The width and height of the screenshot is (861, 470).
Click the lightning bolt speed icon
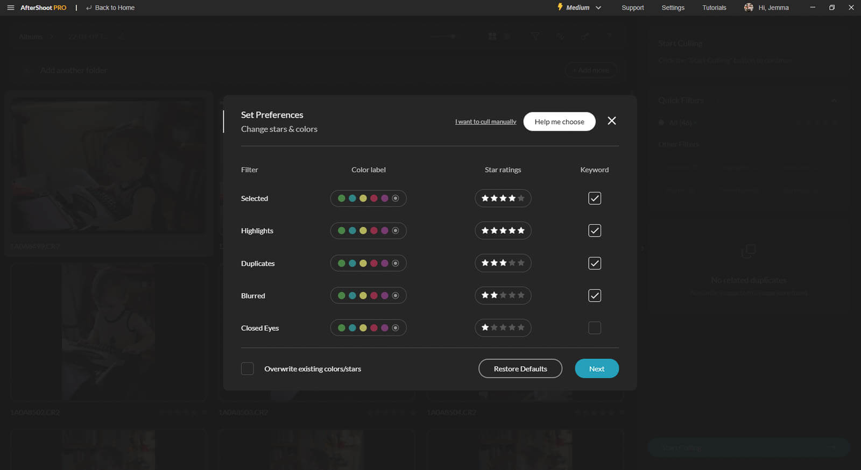pos(560,7)
